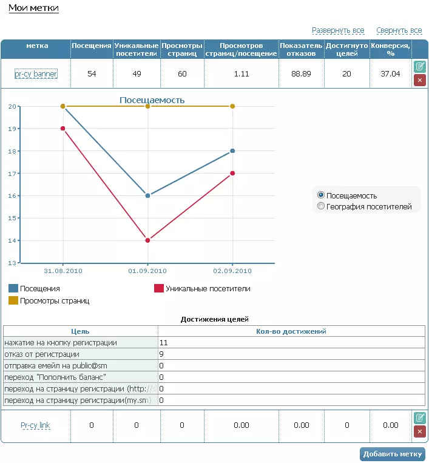Expand all tags with Развернуть все

pyautogui.click(x=338, y=30)
